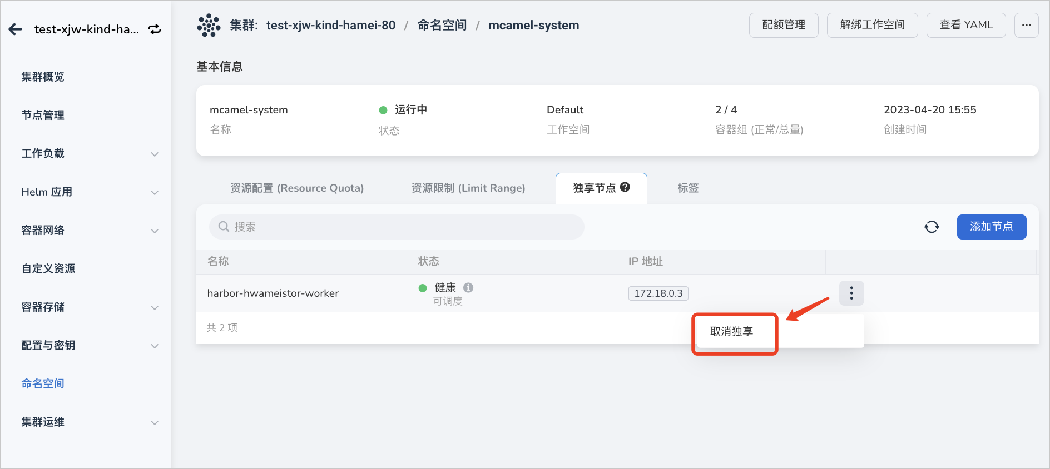This screenshot has width=1050, height=469.
Task: Expand the 容器网络 sidebar menu
Action: tap(155, 231)
